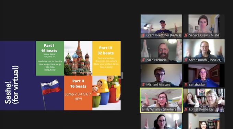Screen dimensions: 233x129
Task: Click the 'Zach Preboski' name label
Action: point(156,60)
